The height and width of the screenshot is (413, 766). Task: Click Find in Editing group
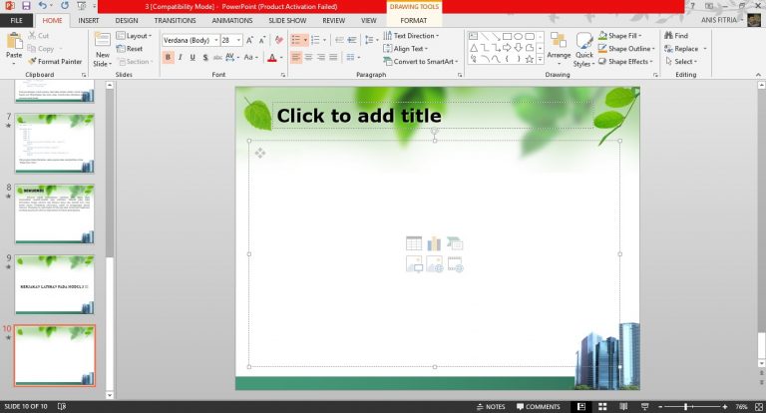(x=676, y=36)
